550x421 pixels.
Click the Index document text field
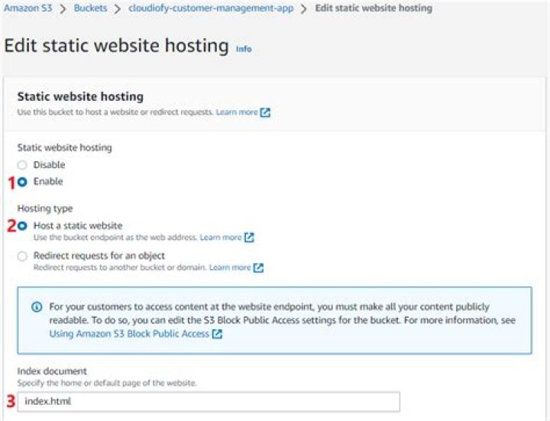(208, 402)
